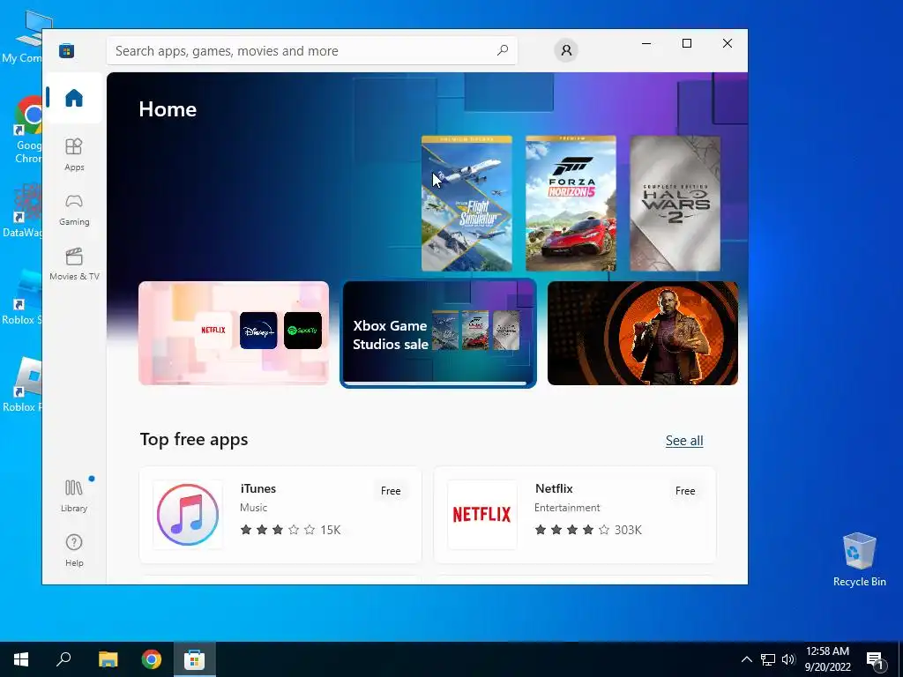Maximize the Microsoft Store window
Viewport: 903px width, 677px height.
pyautogui.click(x=686, y=43)
